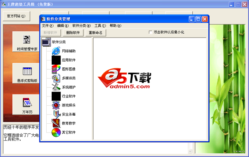The image size is (249, 157).
Task: Open the 编辑(E) menu
Action: tap(63, 26)
